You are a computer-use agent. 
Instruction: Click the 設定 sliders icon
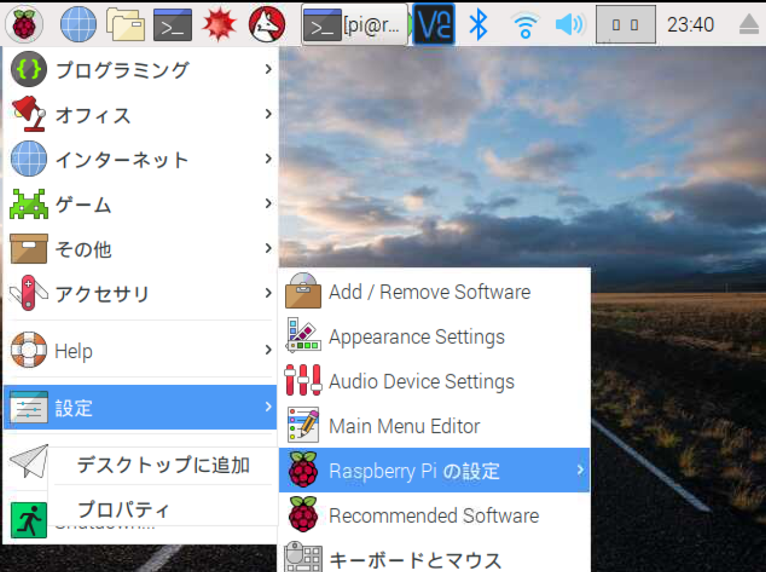(x=29, y=407)
